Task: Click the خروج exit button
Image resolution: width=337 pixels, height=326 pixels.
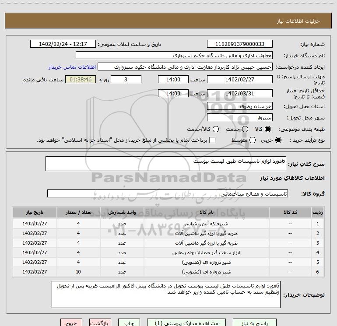Action: [71, 323]
